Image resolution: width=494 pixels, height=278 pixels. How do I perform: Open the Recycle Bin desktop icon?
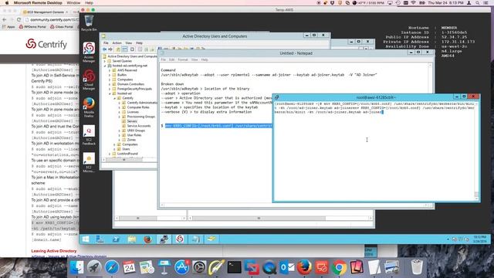click(89, 23)
